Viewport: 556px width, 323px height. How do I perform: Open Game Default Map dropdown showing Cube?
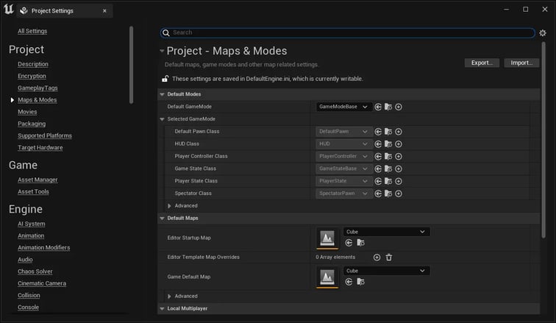[x=387, y=271]
